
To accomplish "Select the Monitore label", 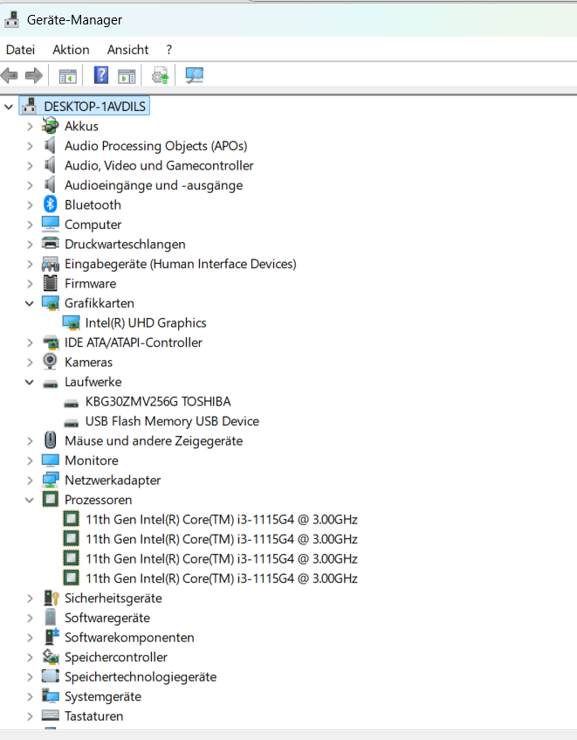I will pos(92,460).
